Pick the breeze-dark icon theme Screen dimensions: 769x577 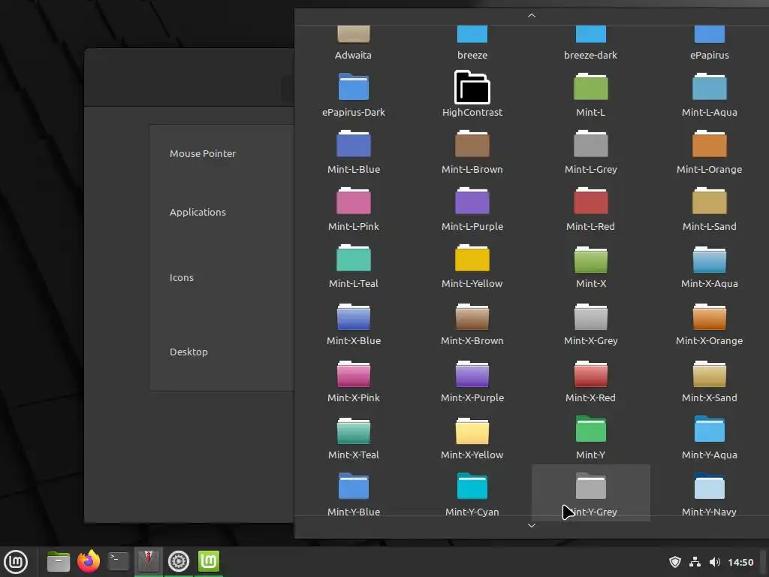click(590, 44)
